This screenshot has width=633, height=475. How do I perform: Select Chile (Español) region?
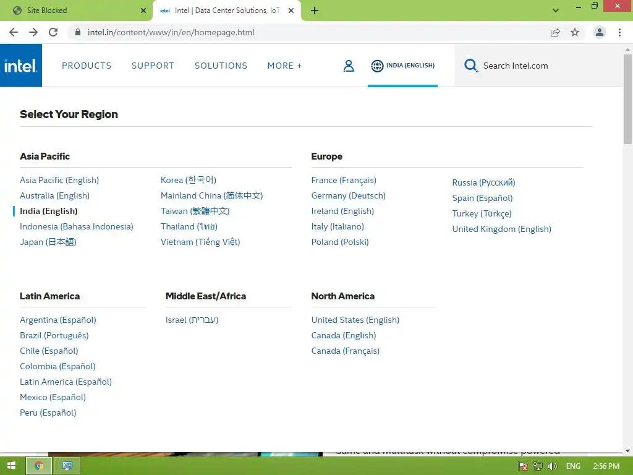49,351
